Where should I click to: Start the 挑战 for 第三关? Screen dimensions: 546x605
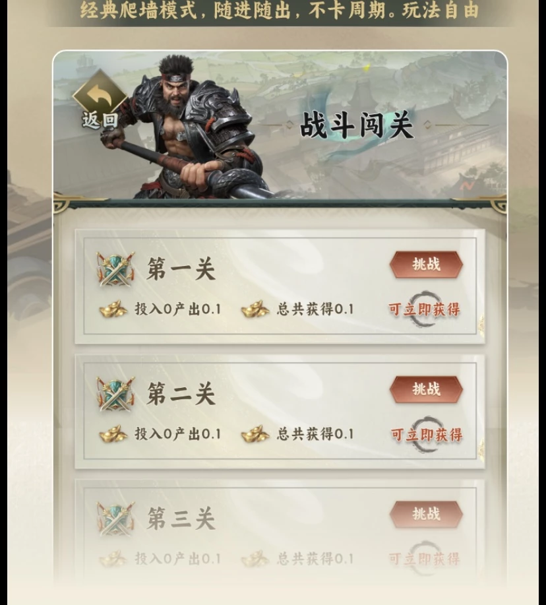pyautogui.click(x=426, y=515)
